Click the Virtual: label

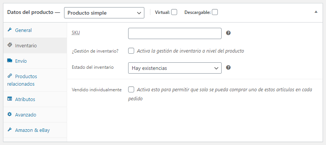tap(162, 12)
